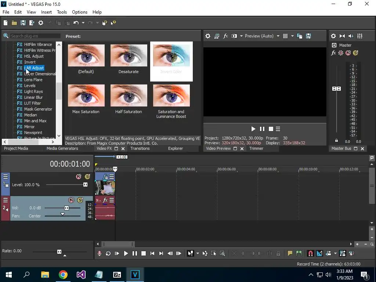Toggle Split Screen View in preview

click(234, 36)
